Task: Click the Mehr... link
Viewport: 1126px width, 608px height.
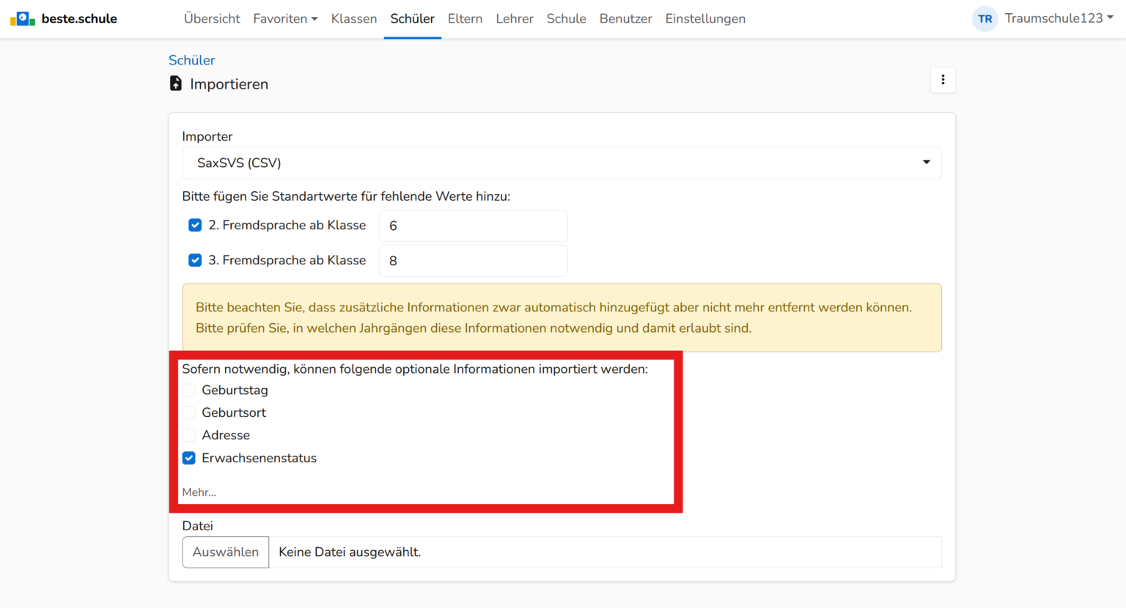Action: [199, 492]
